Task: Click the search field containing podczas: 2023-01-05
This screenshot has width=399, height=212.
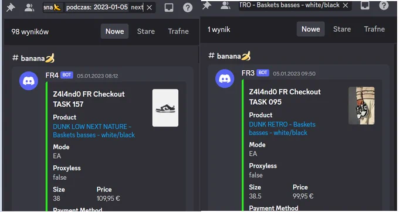Action: coord(99,8)
